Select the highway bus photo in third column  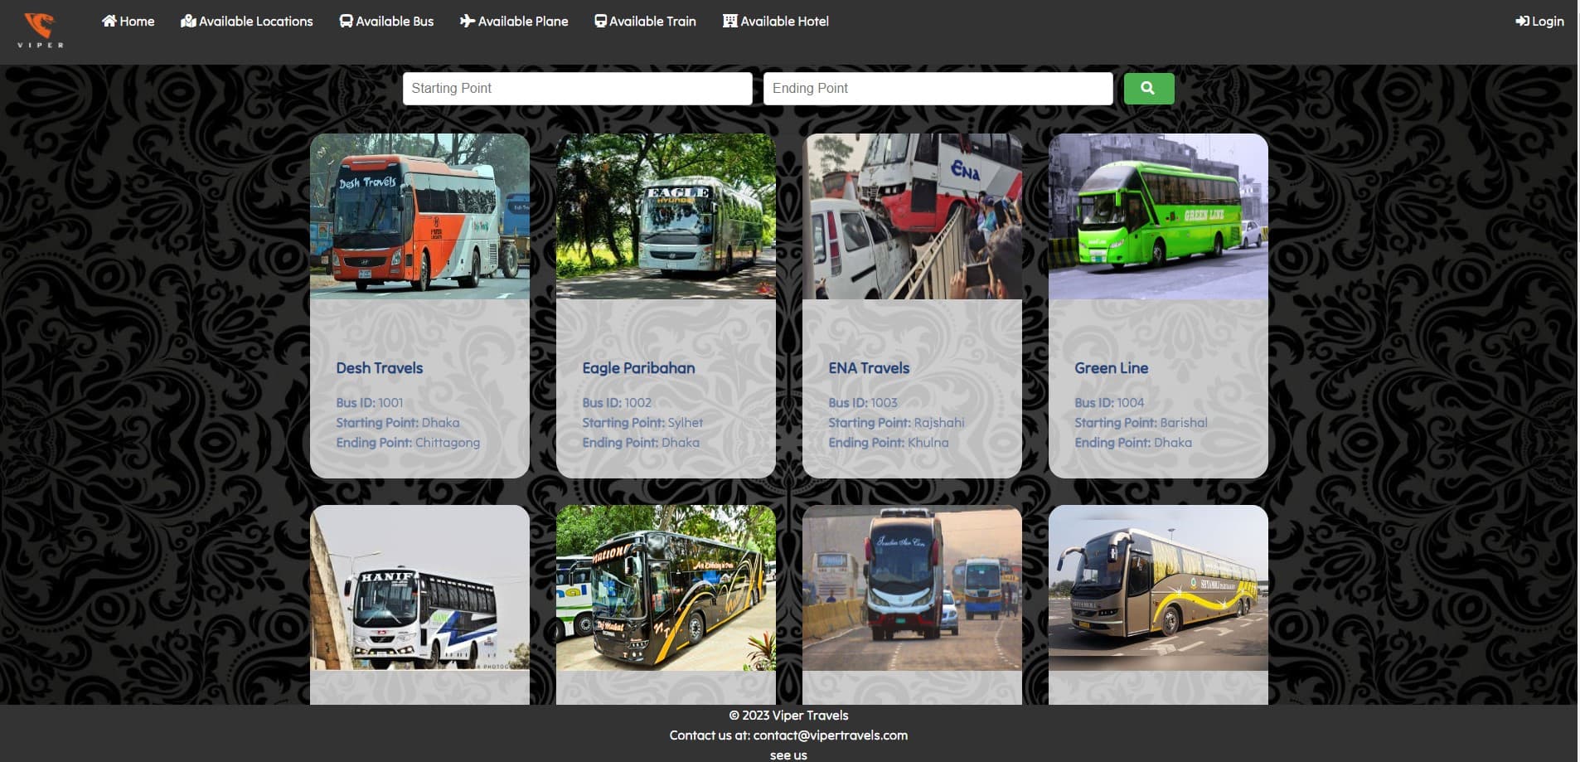click(912, 588)
